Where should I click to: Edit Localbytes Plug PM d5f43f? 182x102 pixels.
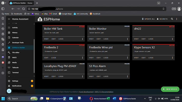(54, 76)
